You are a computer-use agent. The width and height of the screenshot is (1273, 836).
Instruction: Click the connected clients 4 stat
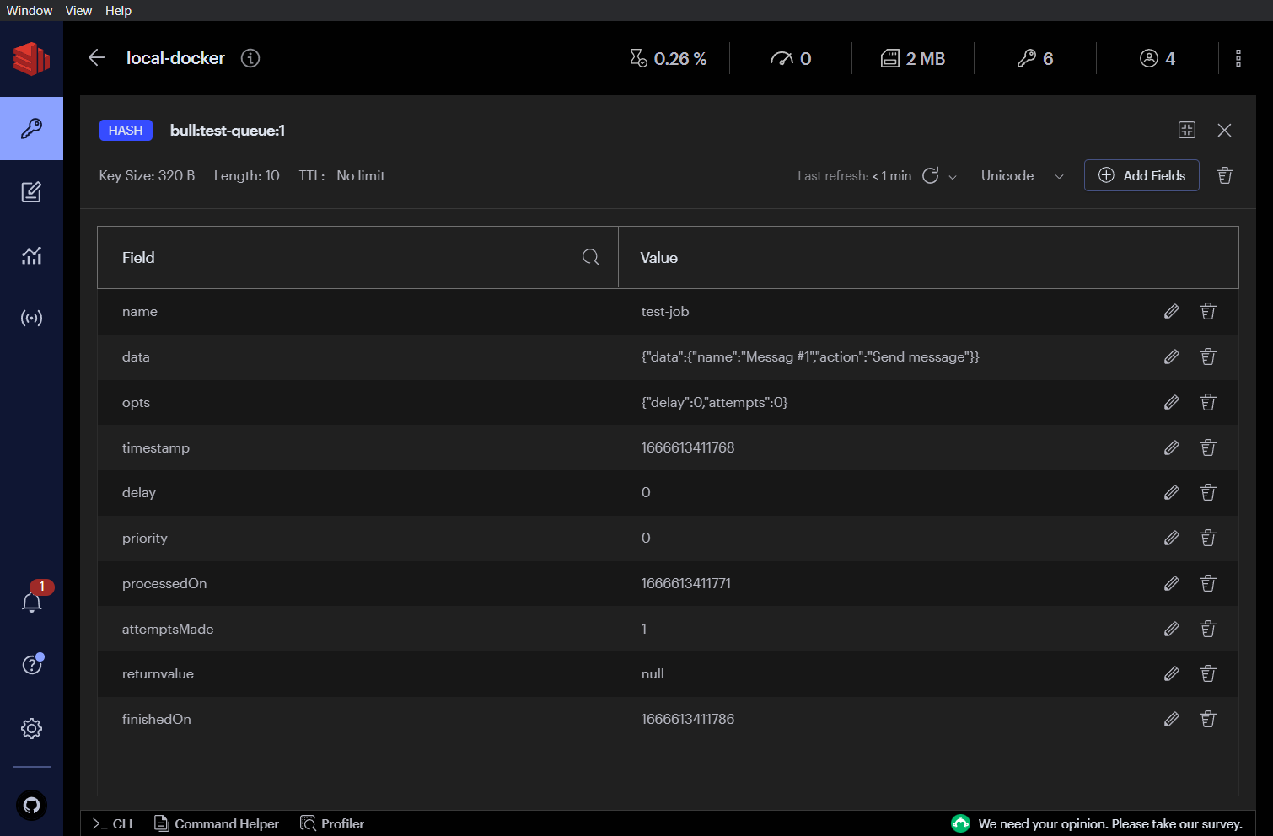[x=1158, y=58]
